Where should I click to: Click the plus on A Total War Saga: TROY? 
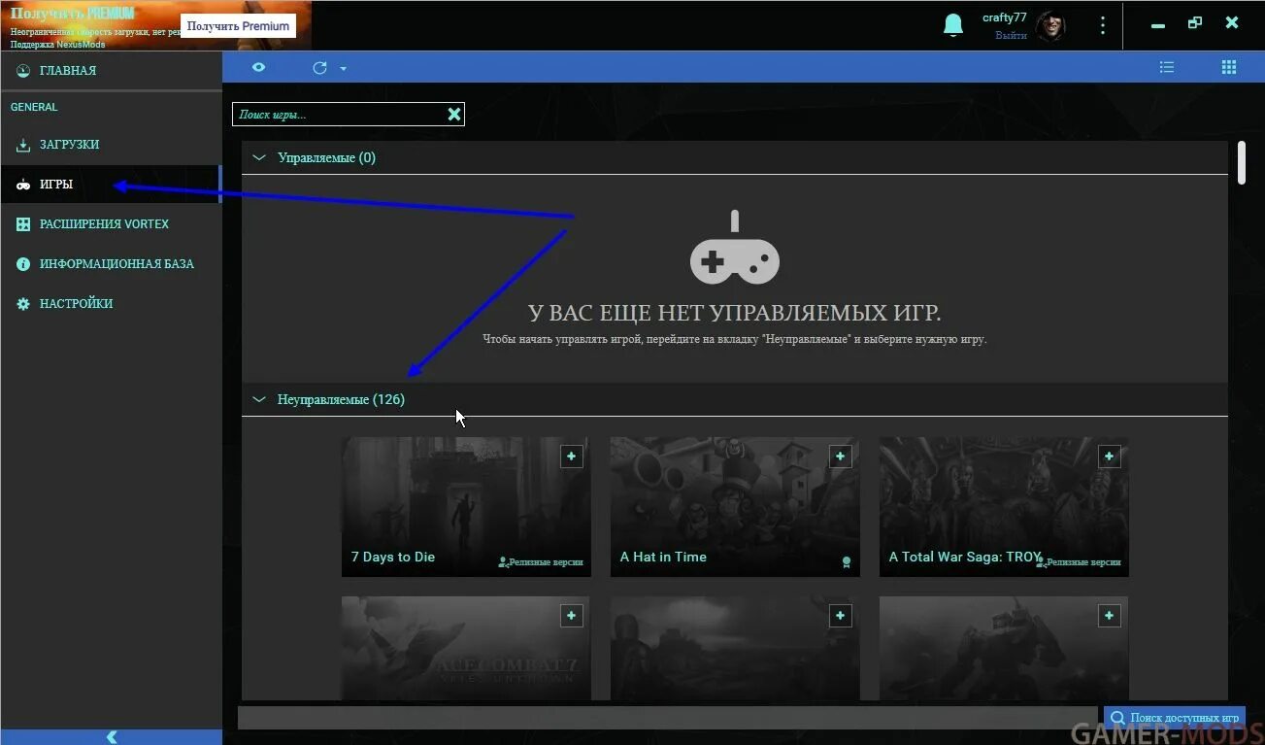pos(1109,456)
